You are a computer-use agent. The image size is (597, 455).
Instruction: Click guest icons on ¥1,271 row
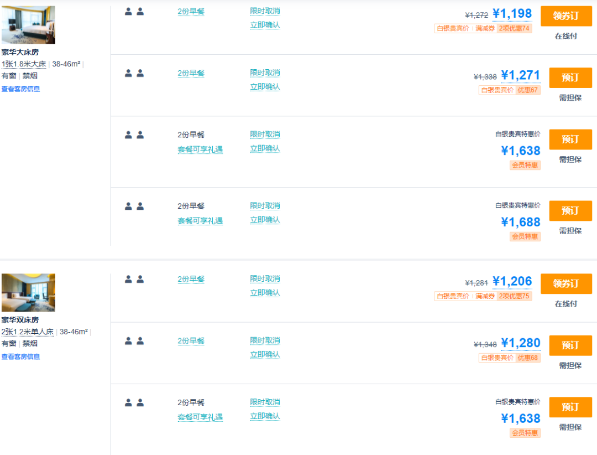click(x=134, y=73)
